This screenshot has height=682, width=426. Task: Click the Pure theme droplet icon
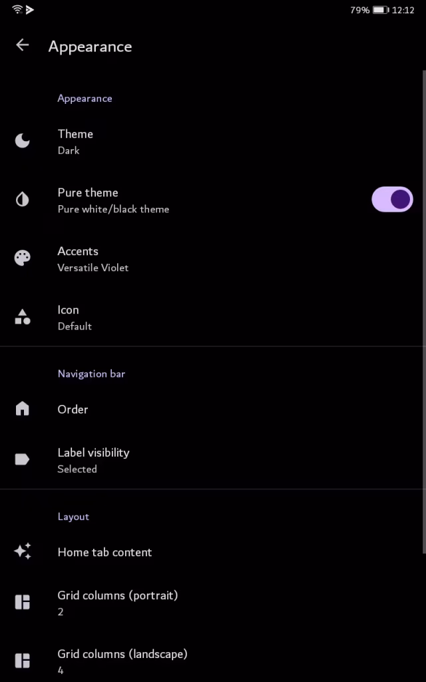click(22, 199)
